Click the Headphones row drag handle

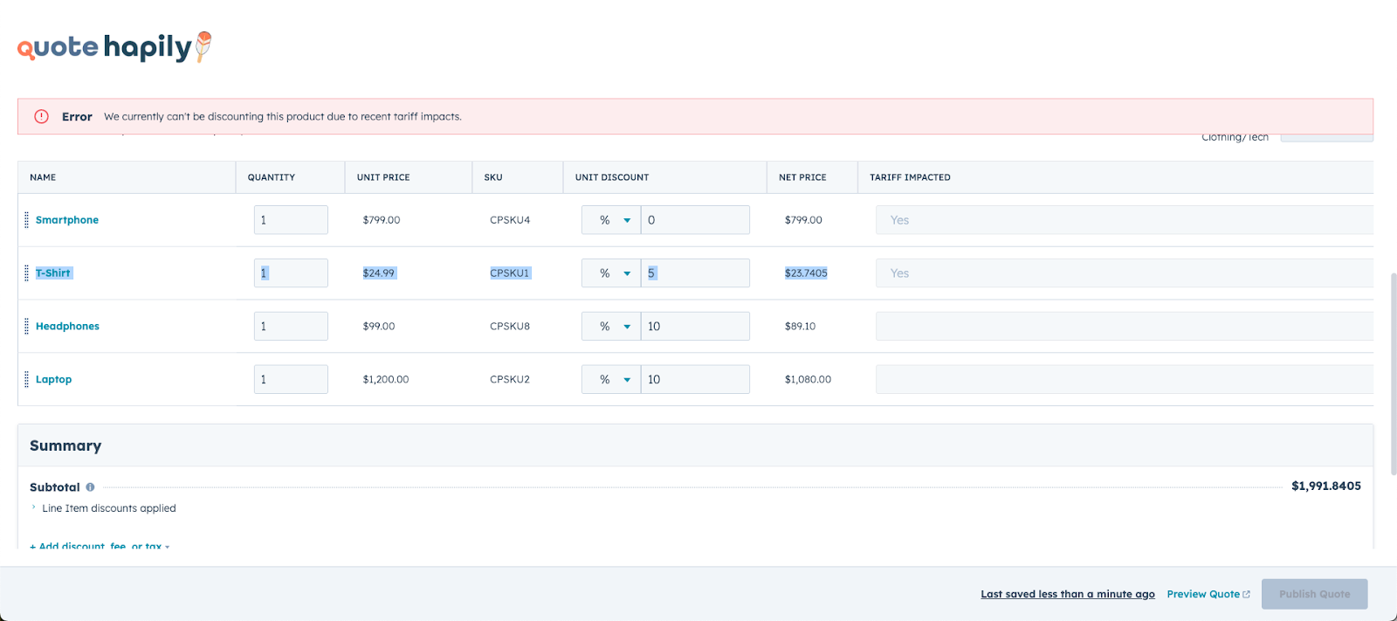pyautogui.click(x=26, y=327)
